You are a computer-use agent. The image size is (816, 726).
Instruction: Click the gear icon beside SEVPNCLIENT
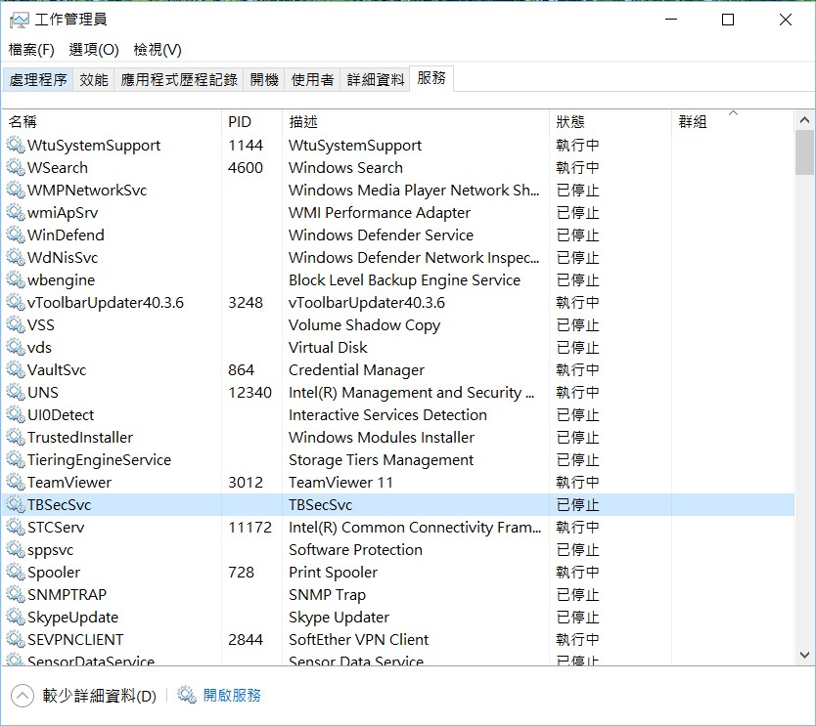16,639
